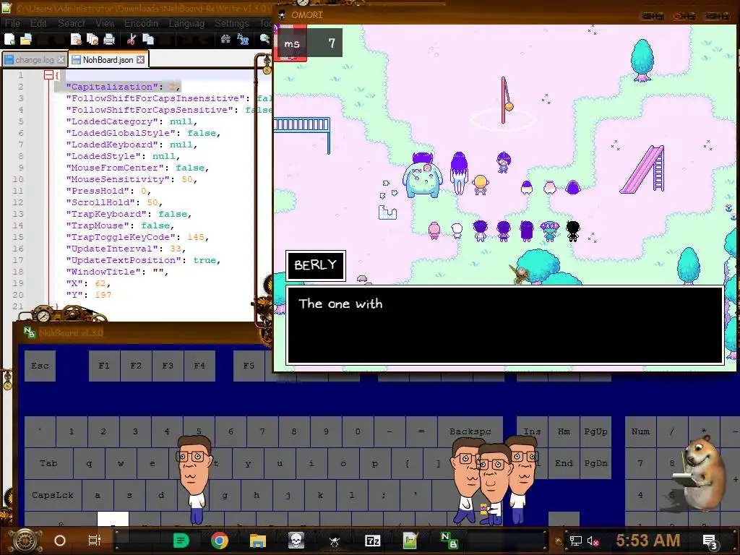Click the value 197 on the "Y" line
740x555 pixels.
coord(103,295)
